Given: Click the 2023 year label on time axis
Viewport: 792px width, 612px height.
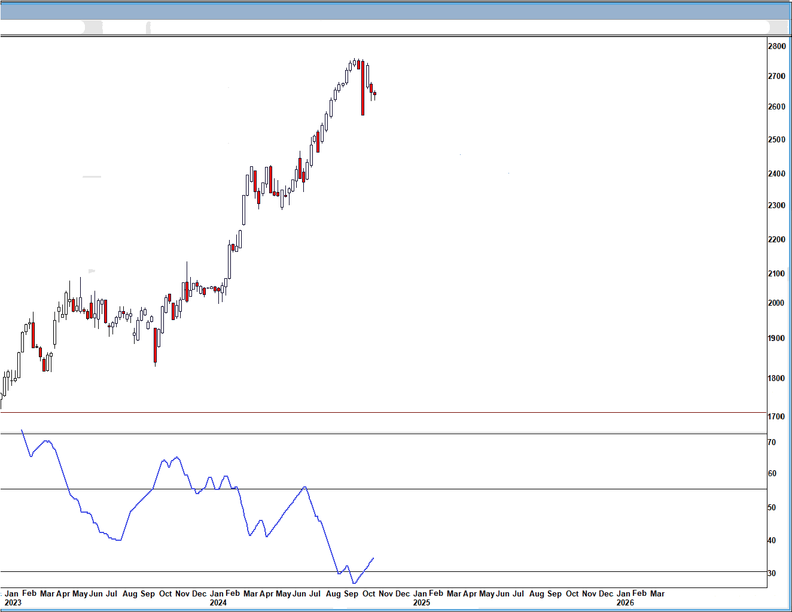Looking at the screenshot, I should tap(13, 602).
